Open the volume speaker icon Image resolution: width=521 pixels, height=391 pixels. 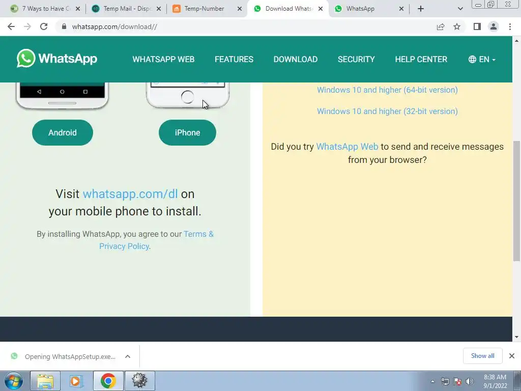pyautogui.click(x=470, y=381)
